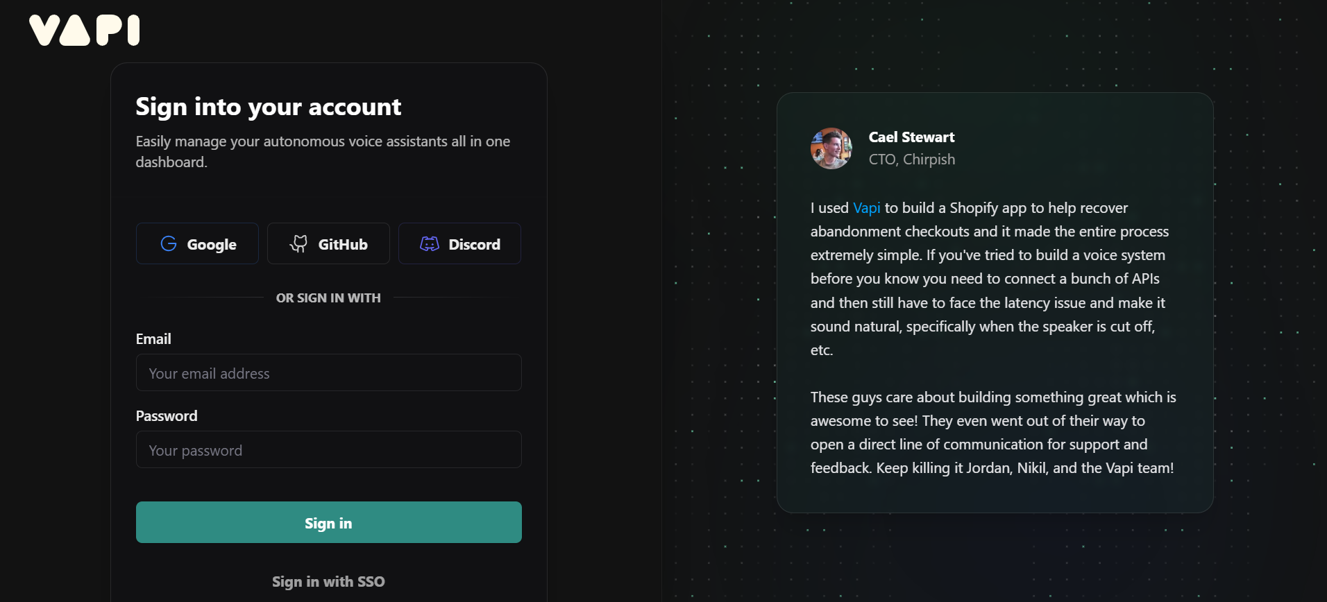Sign in using the Discord option

click(x=459, y=243)
